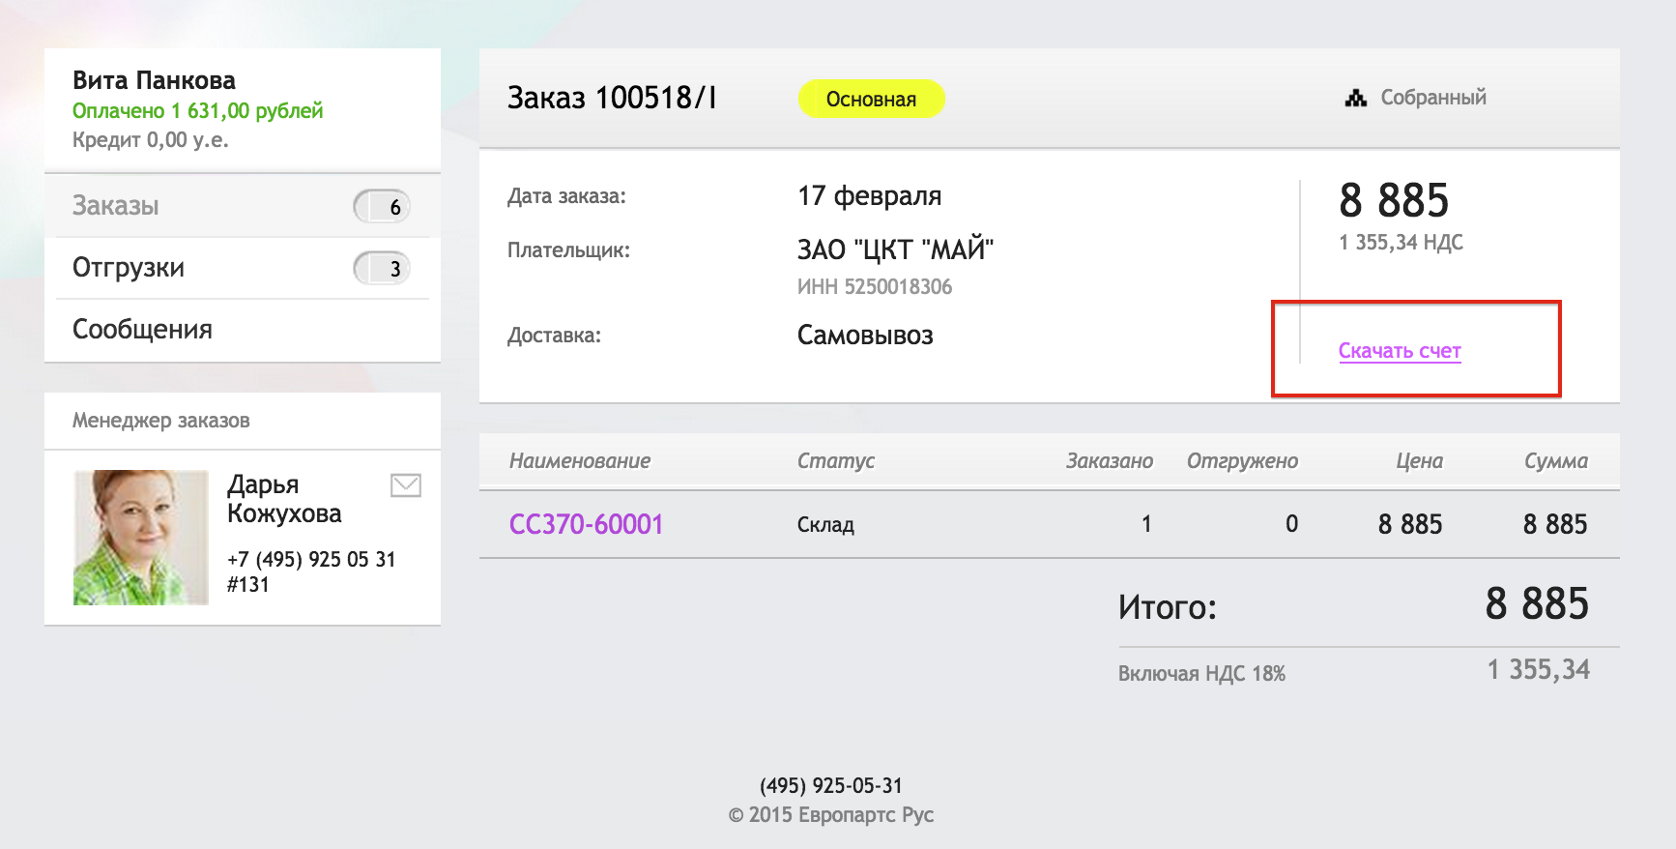Click the Цена column header

point(1418,461)
